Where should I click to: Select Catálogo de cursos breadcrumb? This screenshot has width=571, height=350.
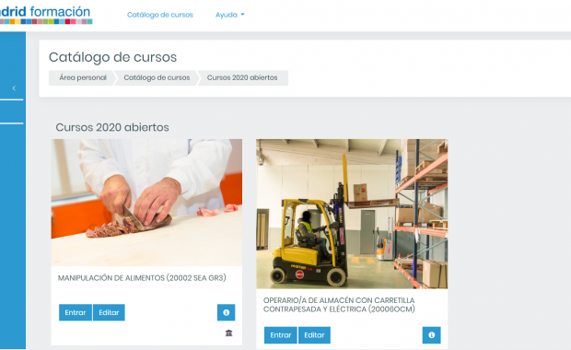pyautogui.click(x=157, y=77)
